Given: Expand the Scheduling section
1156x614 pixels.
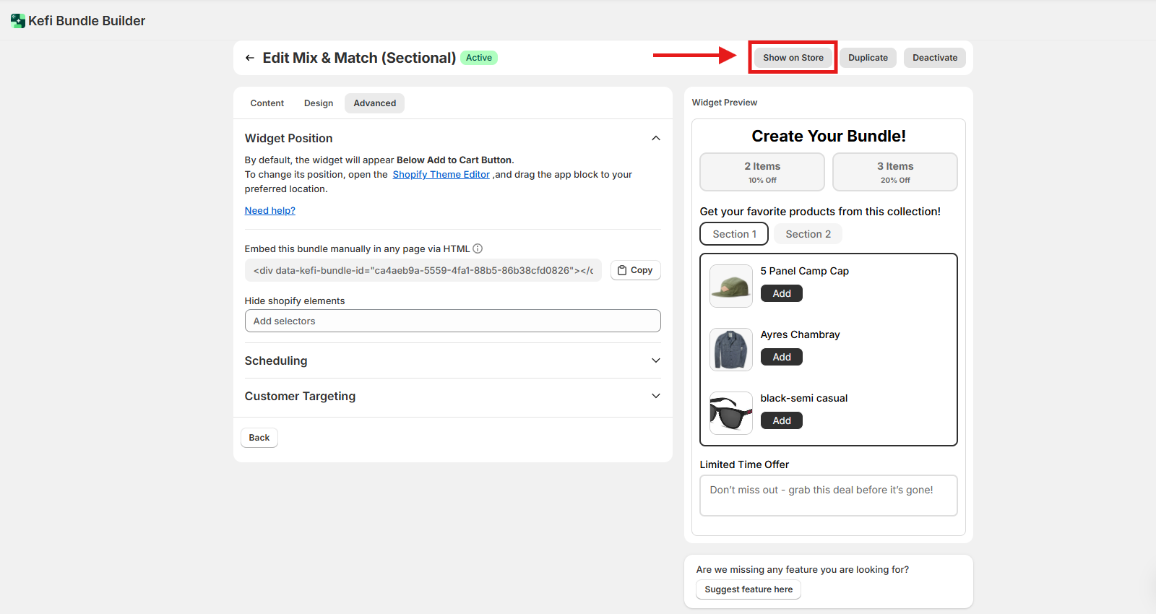Looking at the screenshot, I should tap(655, 360).
